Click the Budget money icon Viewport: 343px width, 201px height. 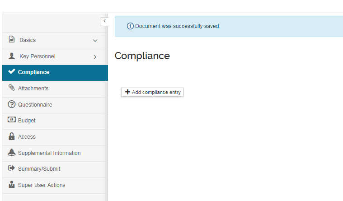coord(12,120)
